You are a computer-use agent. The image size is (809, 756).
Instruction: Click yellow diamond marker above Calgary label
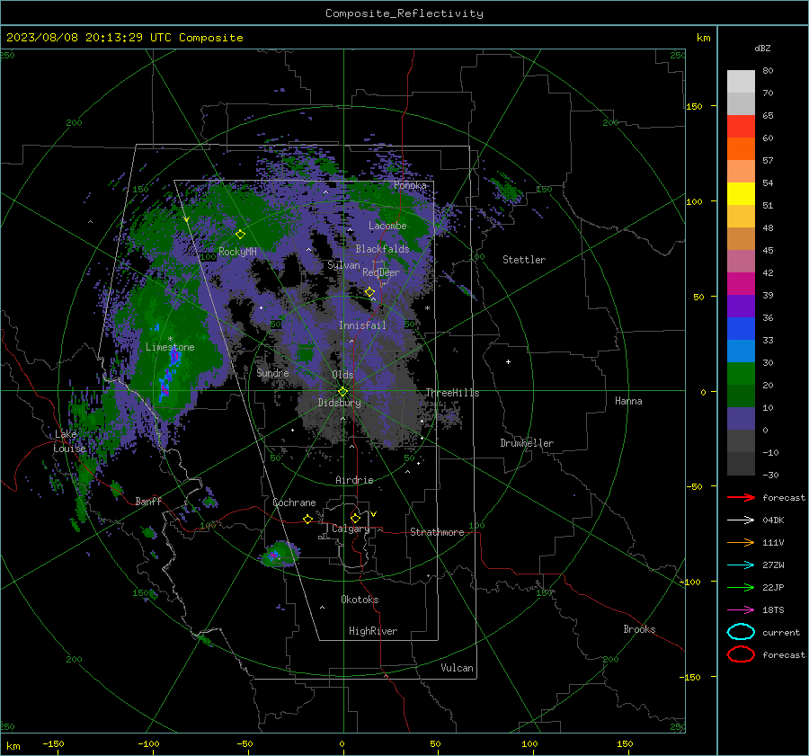pyautogui.click(x=355, y=518)
